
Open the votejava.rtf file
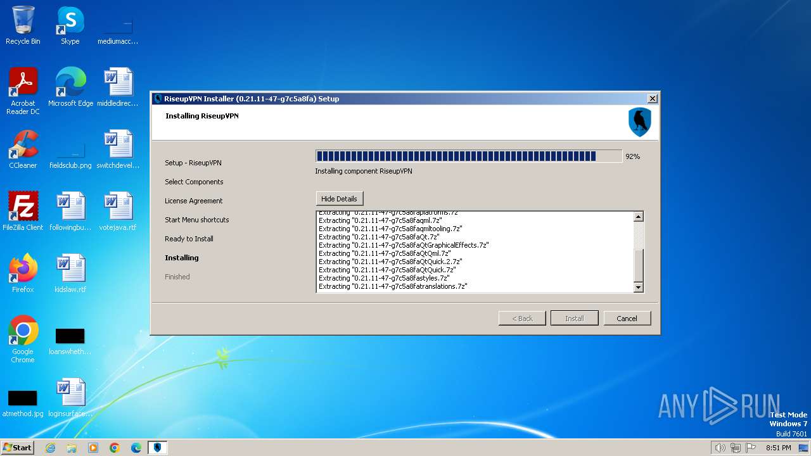[118, 211]
